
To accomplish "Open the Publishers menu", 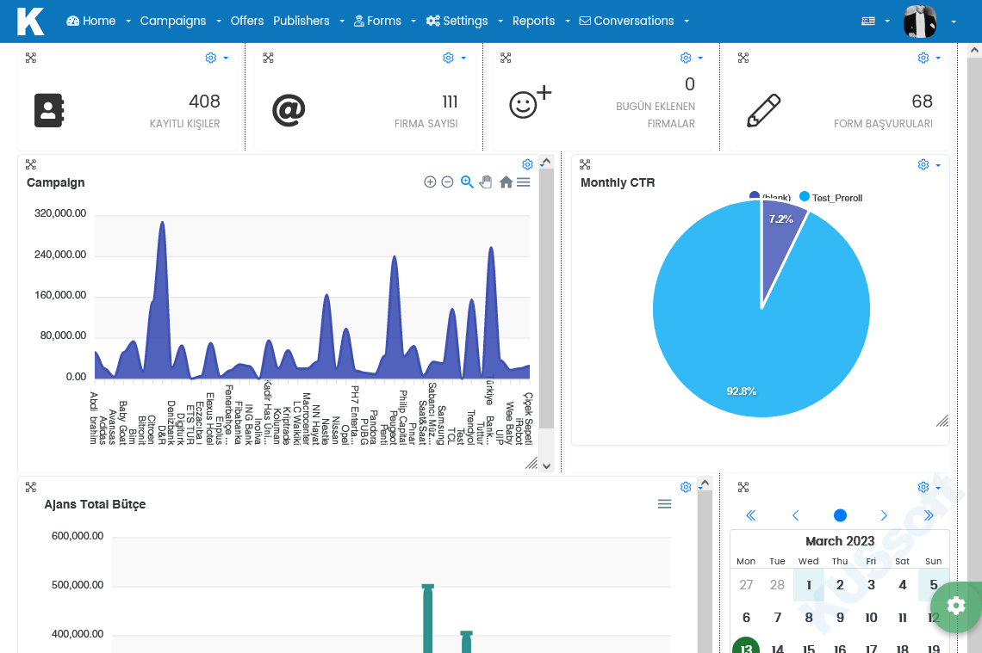I will 308,22.
